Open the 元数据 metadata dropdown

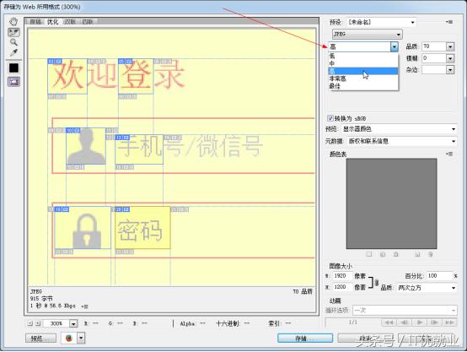point(401,141)
